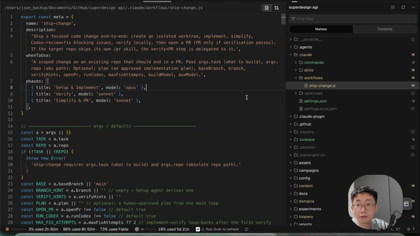Click the refresh icon in status bar
Image resolution: width=420 pixels, height=236 pixels.
246,229
